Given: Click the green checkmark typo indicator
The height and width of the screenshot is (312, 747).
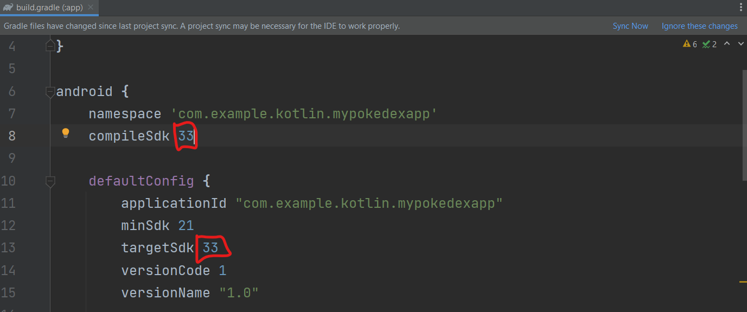Looking at the screenshot, I should click(710, 44).
